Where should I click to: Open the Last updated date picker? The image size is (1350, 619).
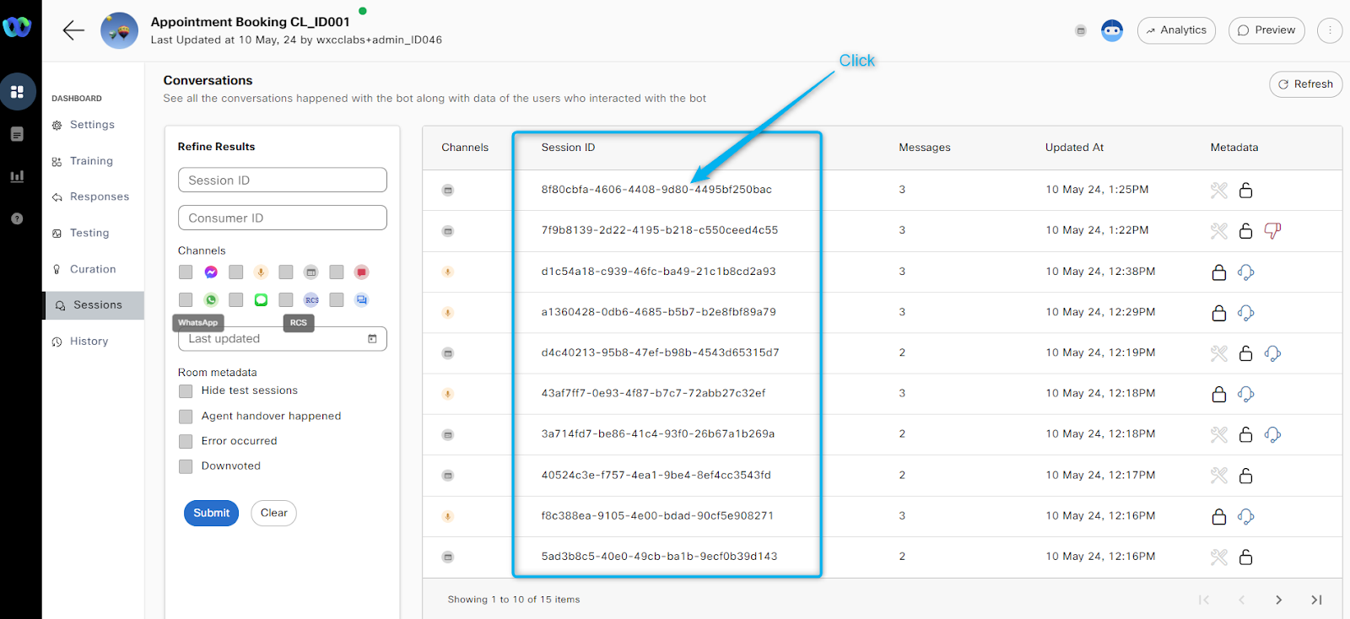coord(372,339)
